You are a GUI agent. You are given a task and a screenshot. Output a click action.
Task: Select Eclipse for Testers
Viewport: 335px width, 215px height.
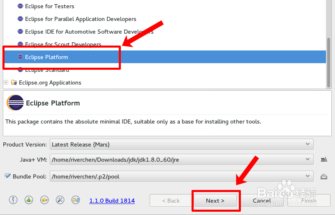pyautogui.click(x=50, y=6)
